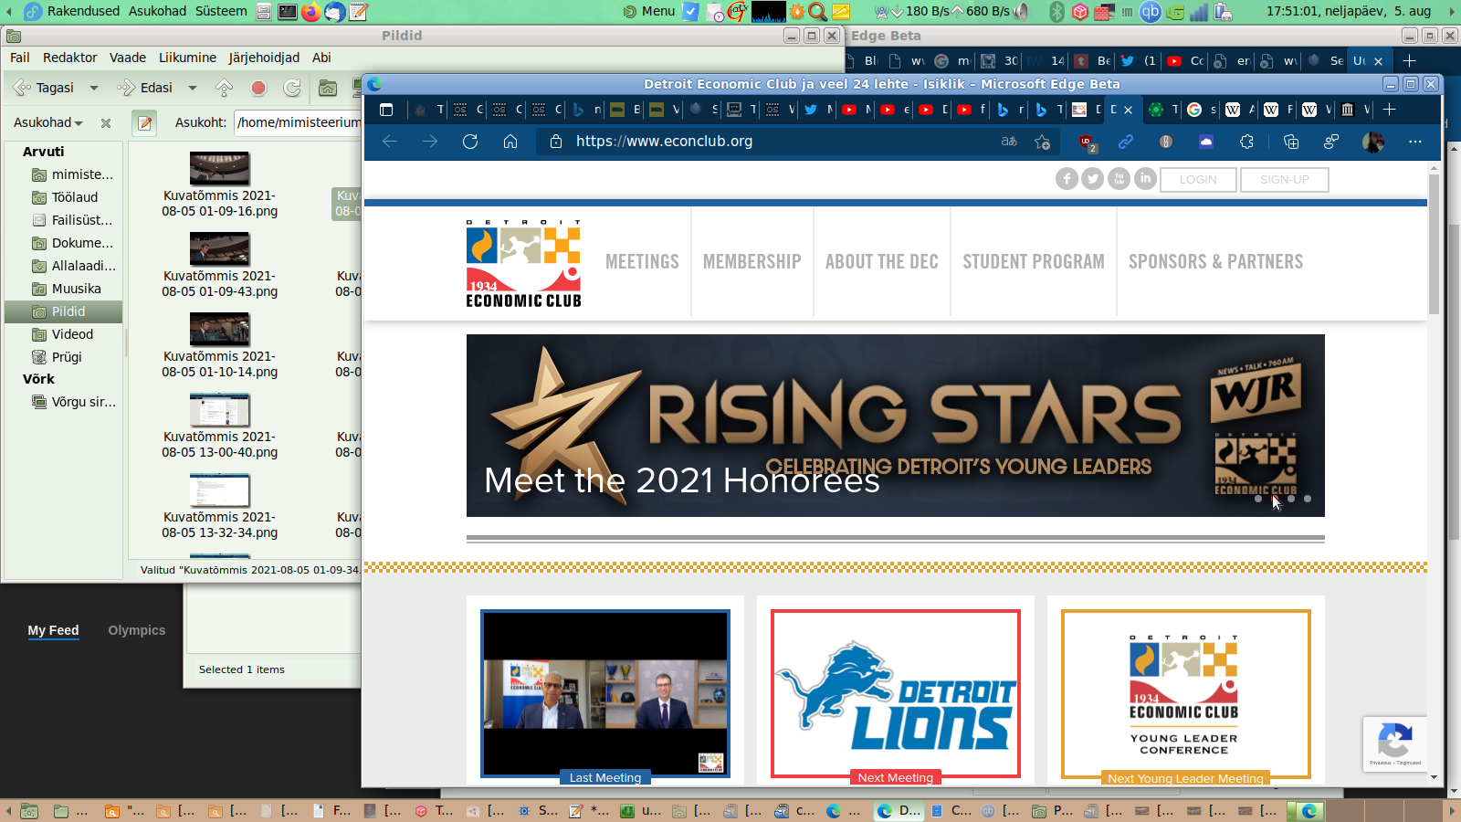Click the Edasi forward button
The height and width of the screenshot is (822, 1461).
pyautogui.click(x=145, y=88)
